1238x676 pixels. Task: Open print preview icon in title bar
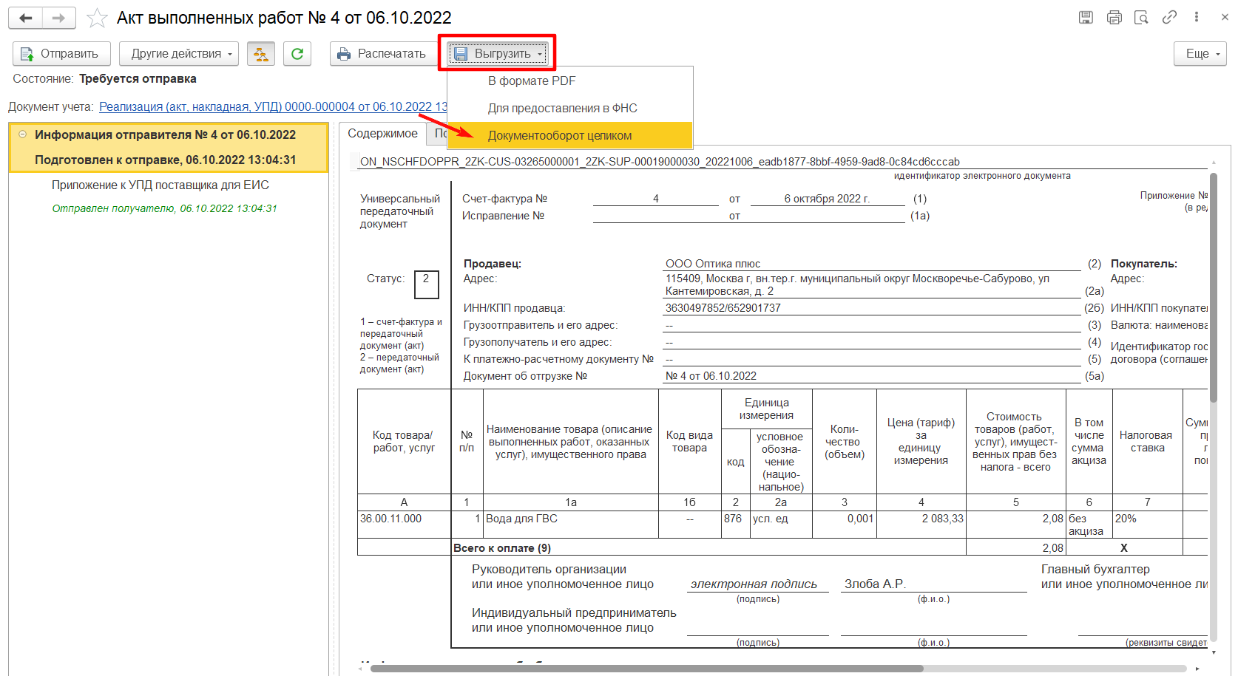point(1141,17)
